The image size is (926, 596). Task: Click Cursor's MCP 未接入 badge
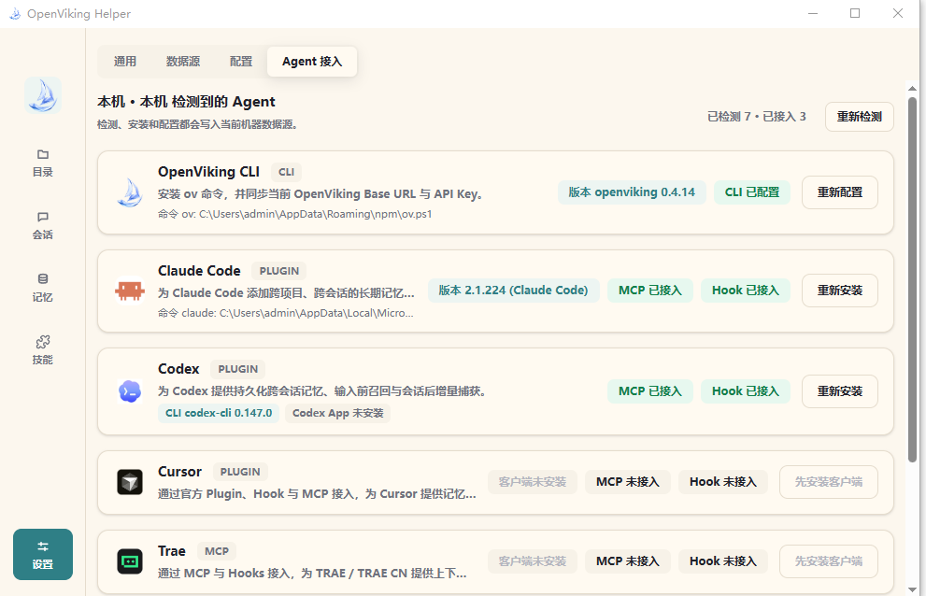[628, 482]
